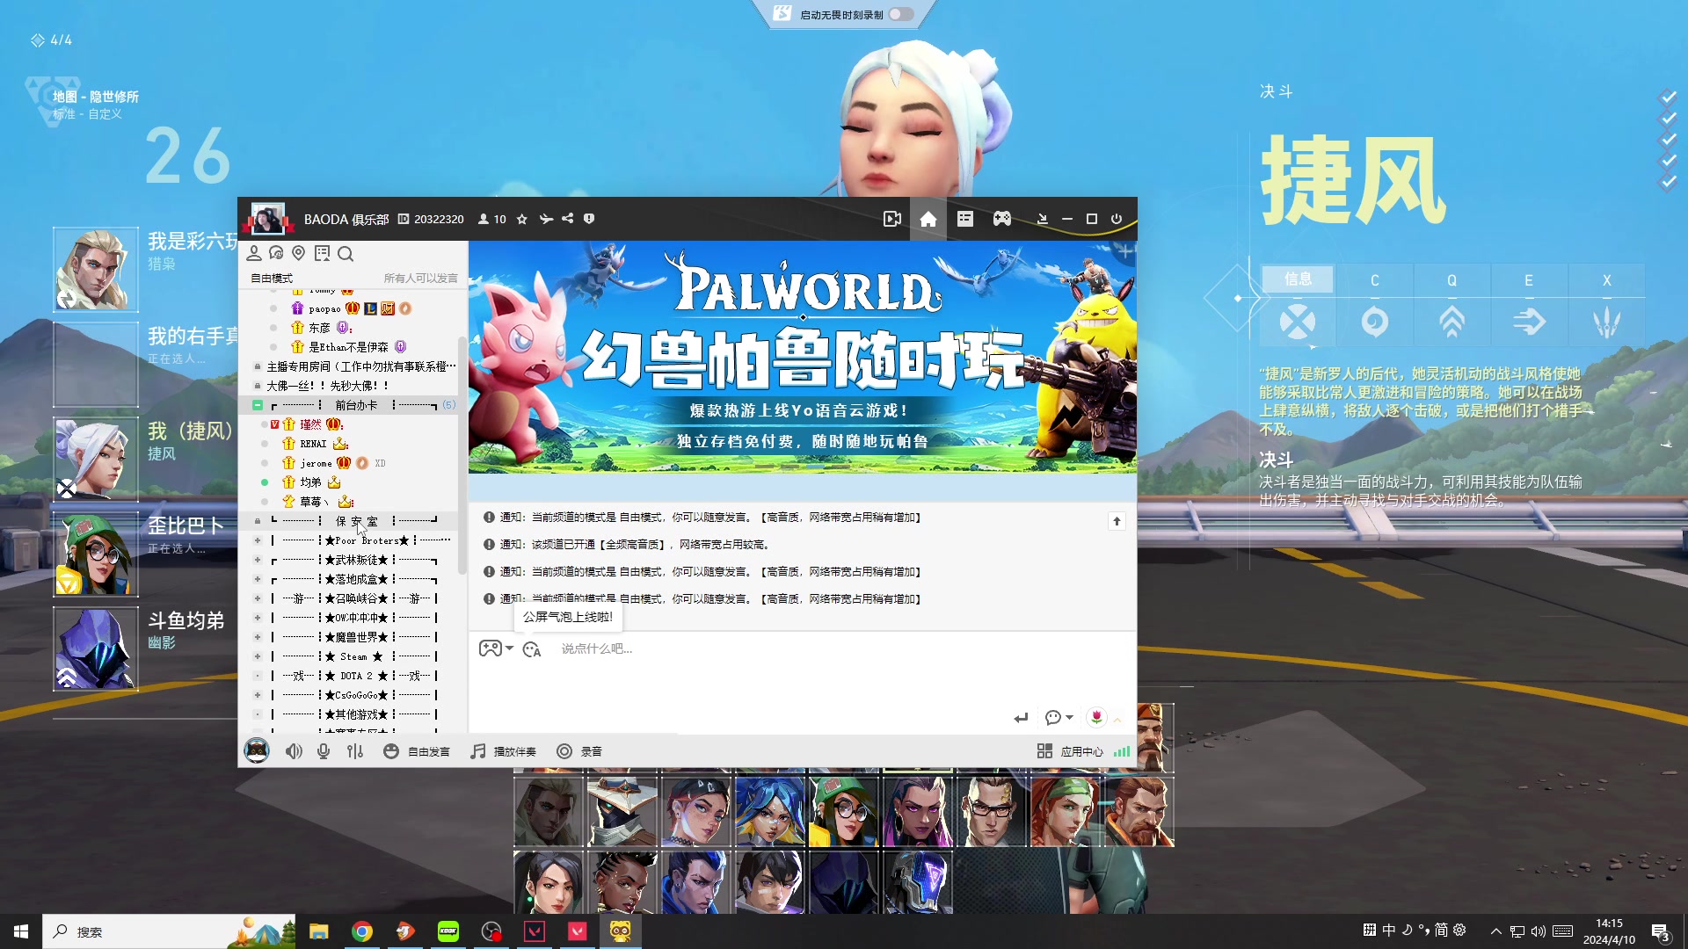Click the speaker volume icon in YY bottom bar
This screenshot has width=1688, height=949.
tap(294, 751)
